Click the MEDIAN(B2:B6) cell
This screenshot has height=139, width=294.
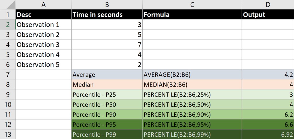192,85
